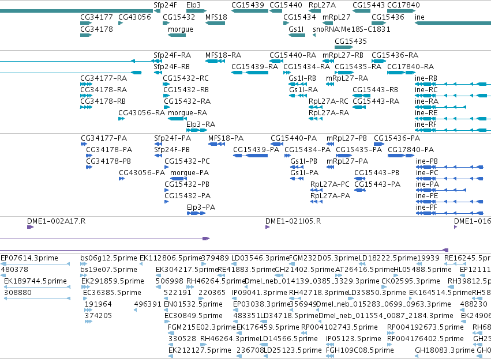The width and height of the screenshot is (491, 359).
Task: Select the Gs1l gene label
Action: (296, 29)
